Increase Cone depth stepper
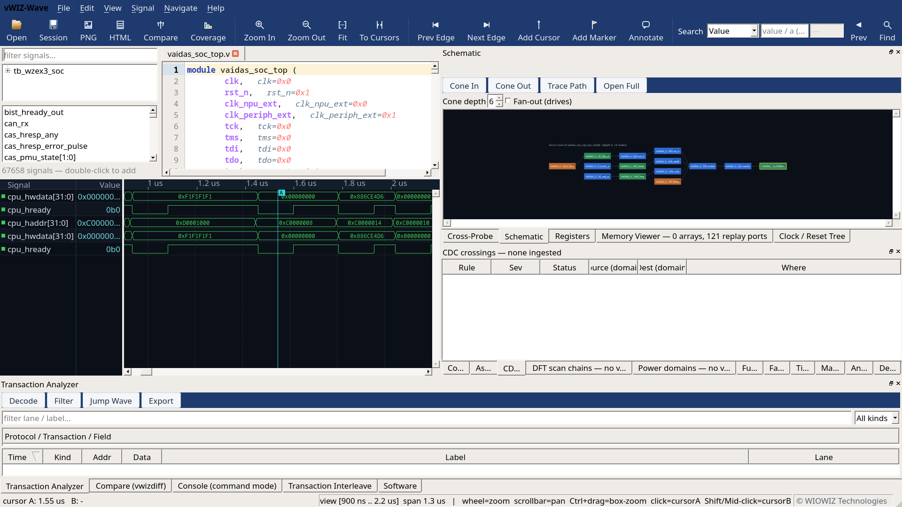Viewport: 902px width, 507px height. (x=499, y=98)
